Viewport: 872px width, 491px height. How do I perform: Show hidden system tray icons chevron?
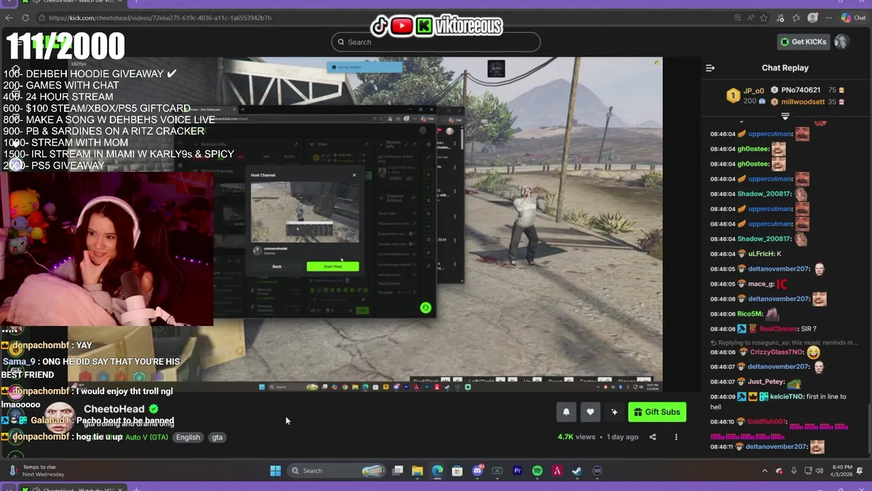[x=764, y=471]
